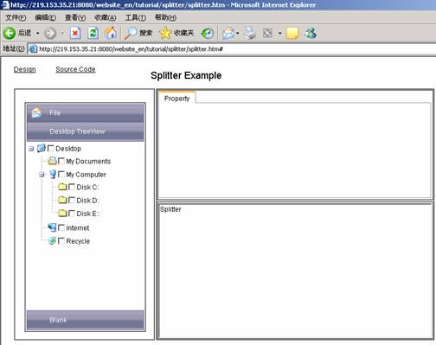Open the Back button history dropdown arrow

point(37,34)
